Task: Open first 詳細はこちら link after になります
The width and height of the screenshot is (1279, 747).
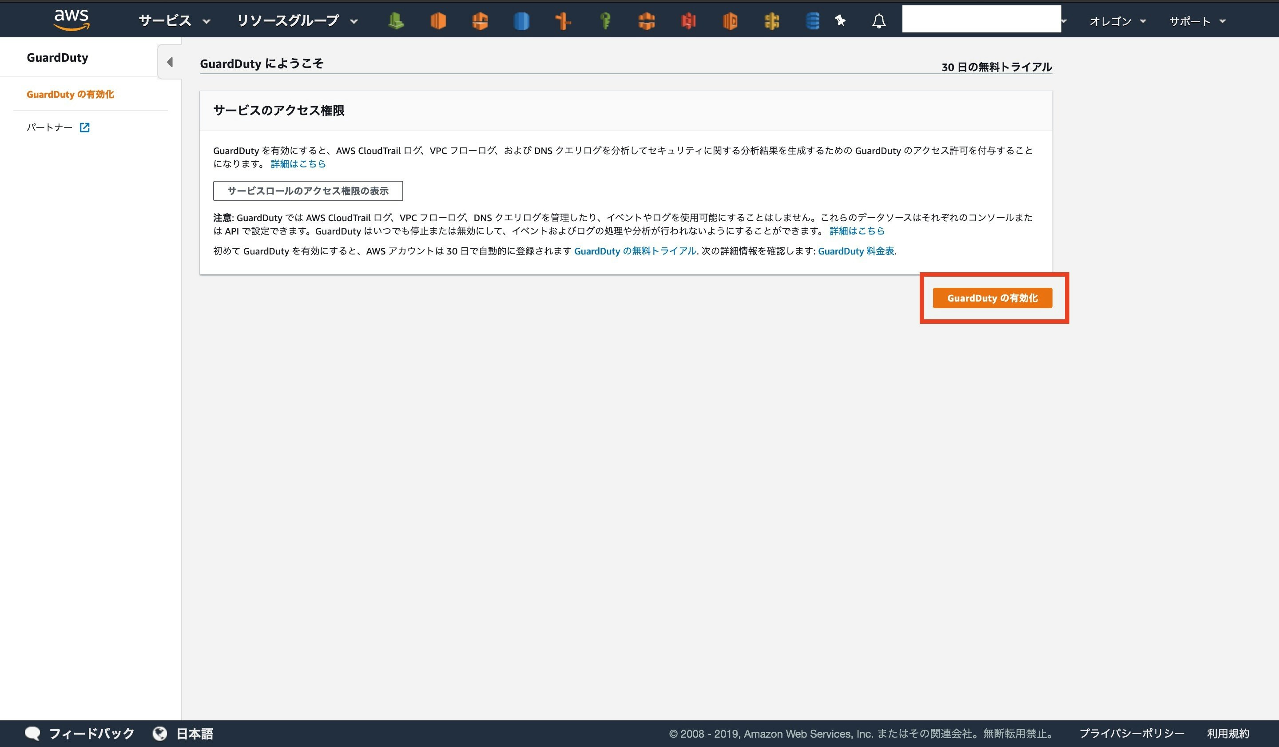Action: pos(298,163)
